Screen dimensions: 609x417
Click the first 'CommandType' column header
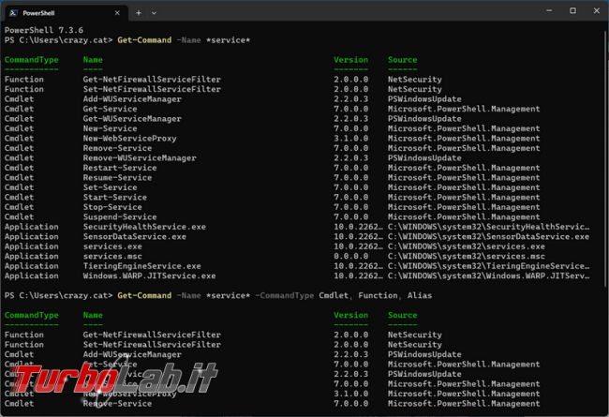pyautogui.click(x=32, y=60)
